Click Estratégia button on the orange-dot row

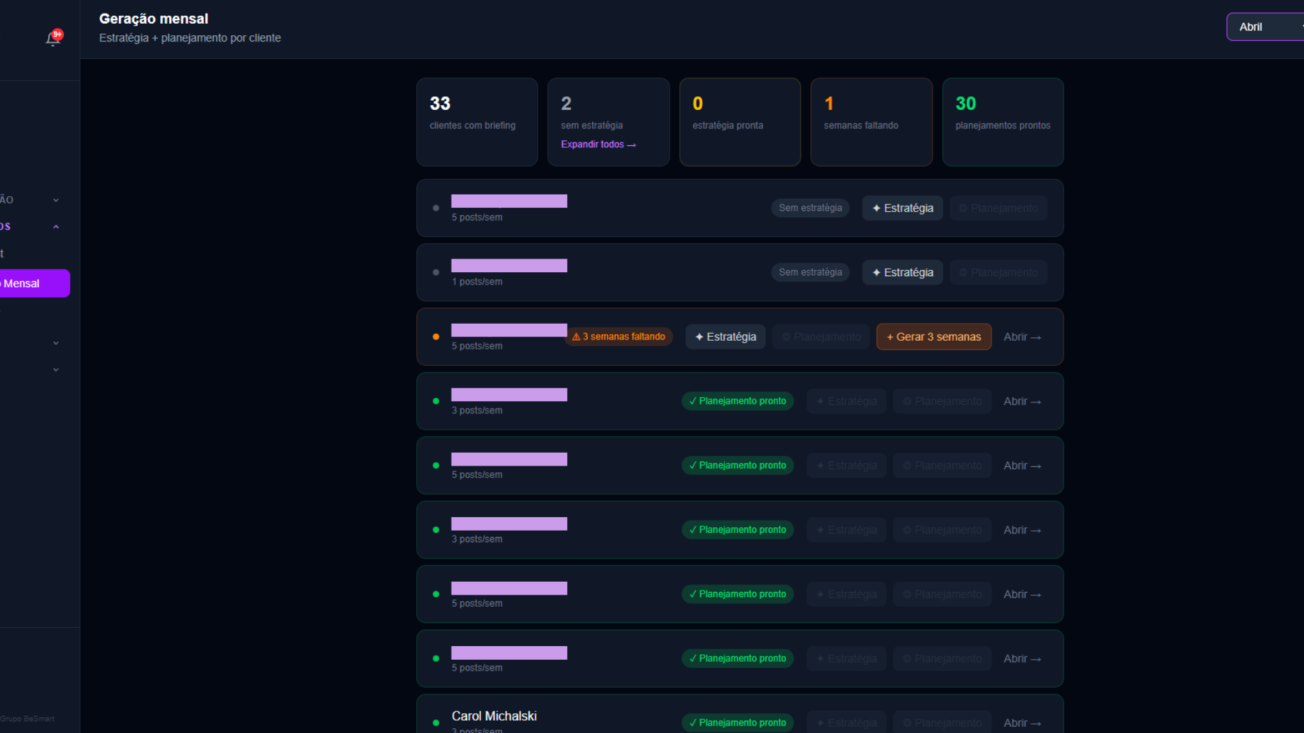point(725,337)
